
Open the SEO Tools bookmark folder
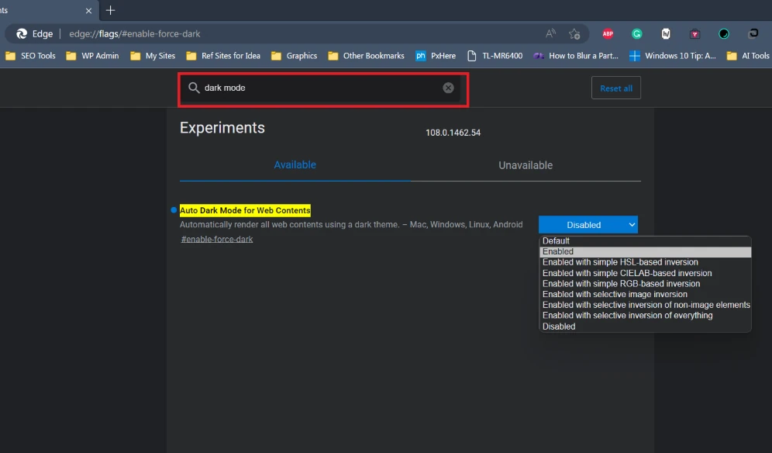click(x=30, y=56)
